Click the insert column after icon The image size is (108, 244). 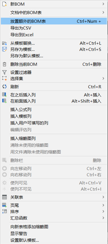4,95
